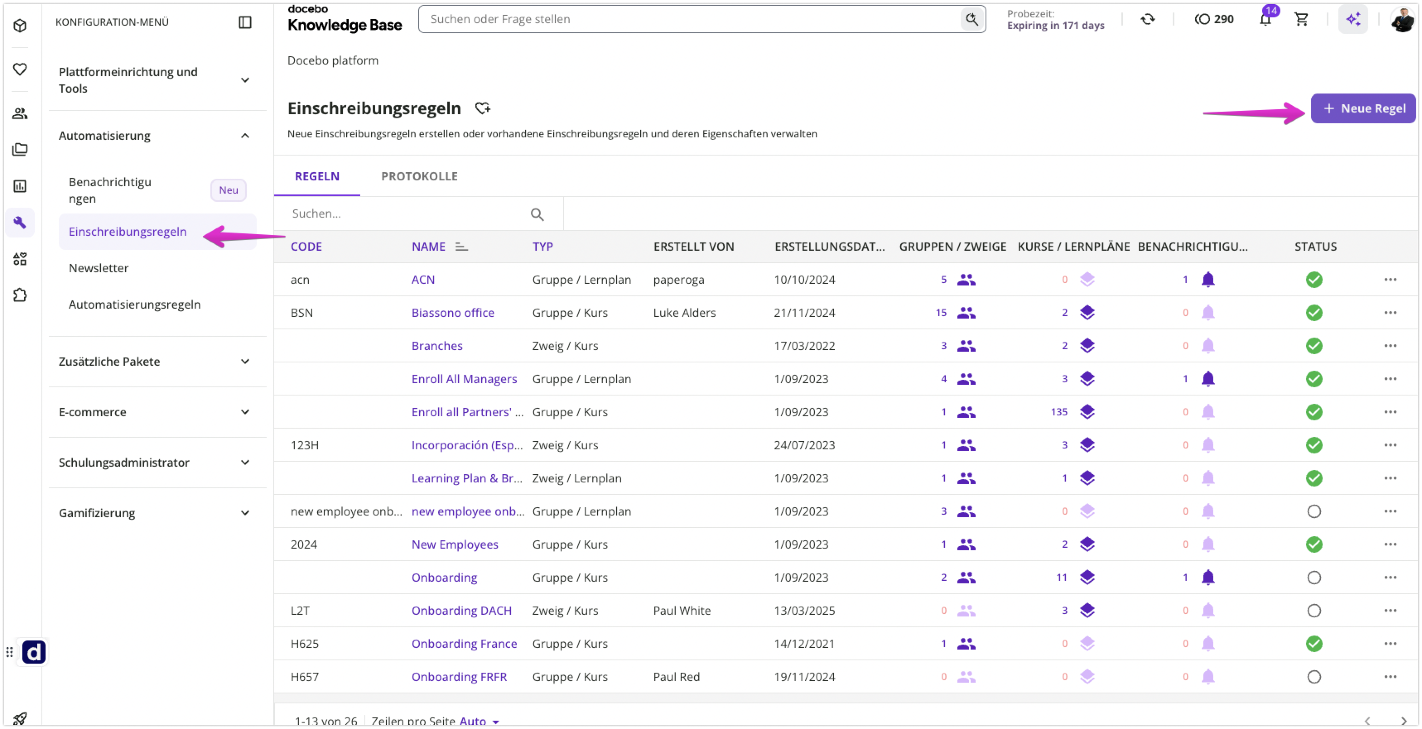The height and width of the screenshot is (729, 1422).
Task: Click the bell icon in Onboarding row
Action: (x=1207, y=577)
